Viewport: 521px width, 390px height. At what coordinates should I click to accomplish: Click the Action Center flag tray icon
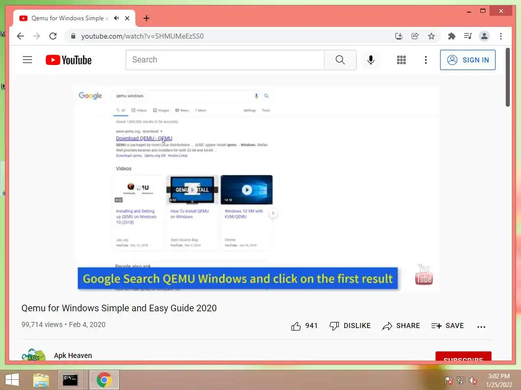[x=448, y=380]
